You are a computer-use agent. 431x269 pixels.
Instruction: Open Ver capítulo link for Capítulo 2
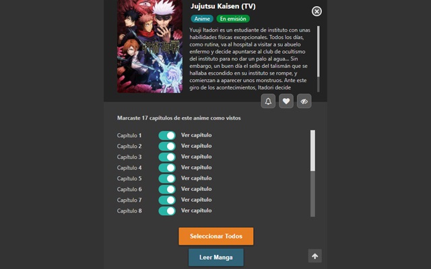point(196,146)
